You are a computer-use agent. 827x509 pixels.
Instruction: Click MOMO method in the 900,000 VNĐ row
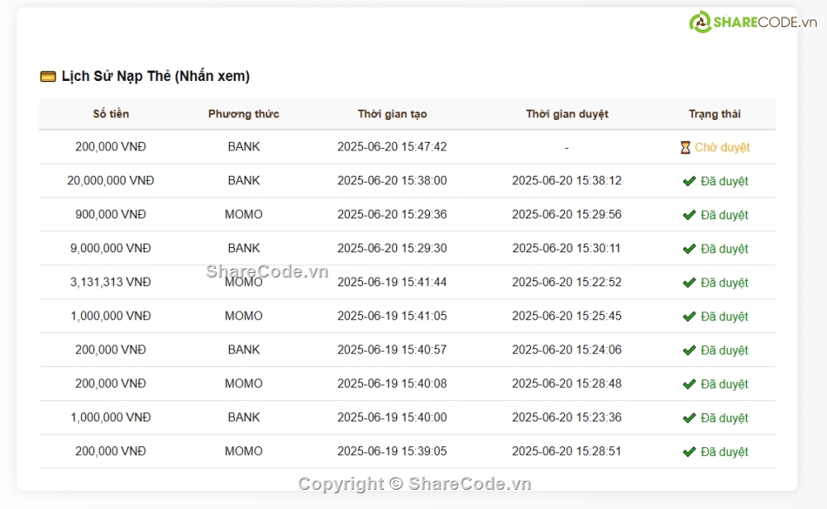[244, 214]
